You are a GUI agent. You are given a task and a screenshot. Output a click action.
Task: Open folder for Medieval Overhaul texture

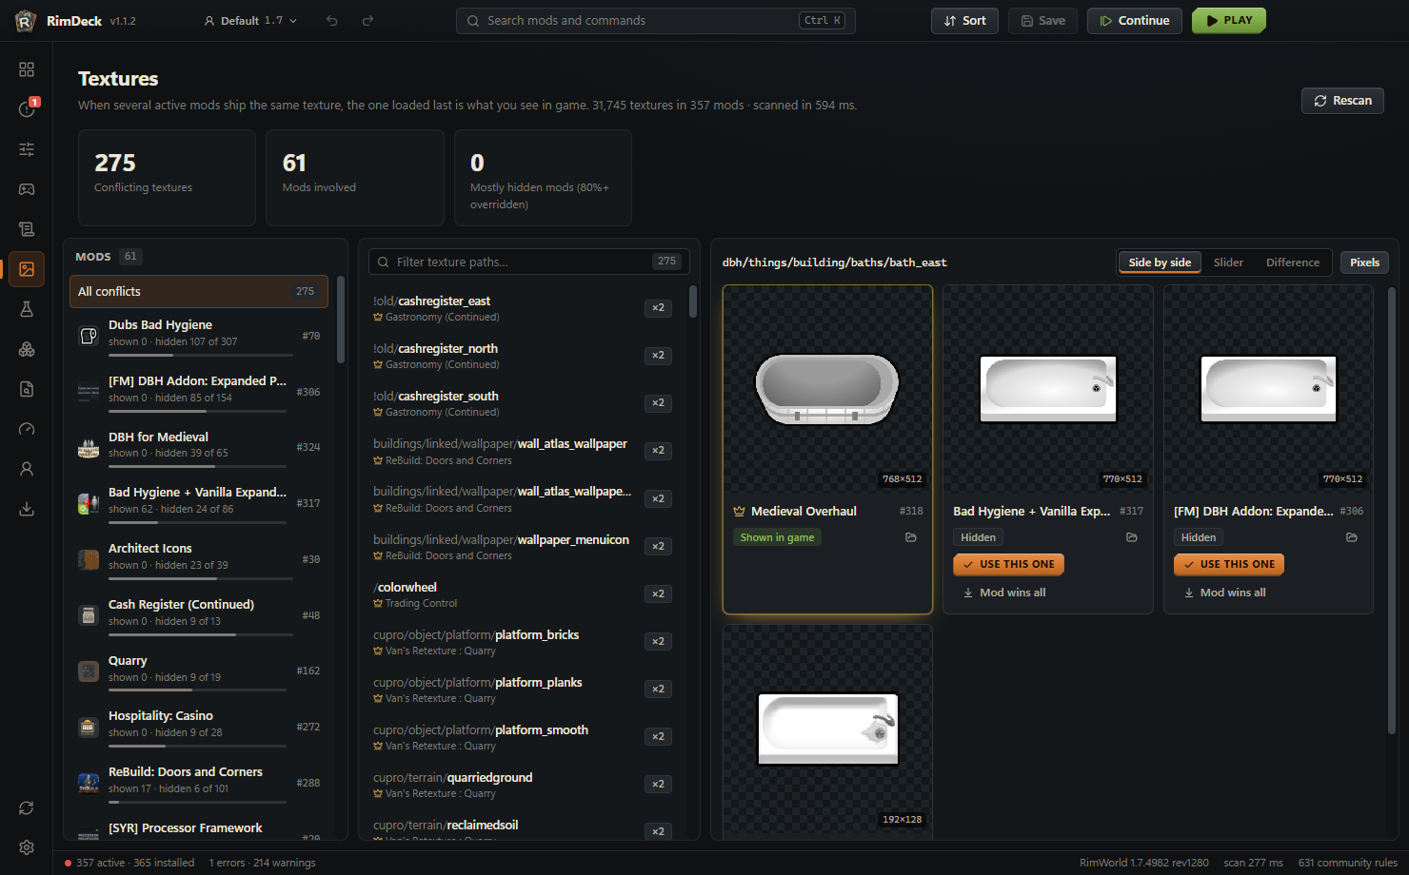coord(911,537)
